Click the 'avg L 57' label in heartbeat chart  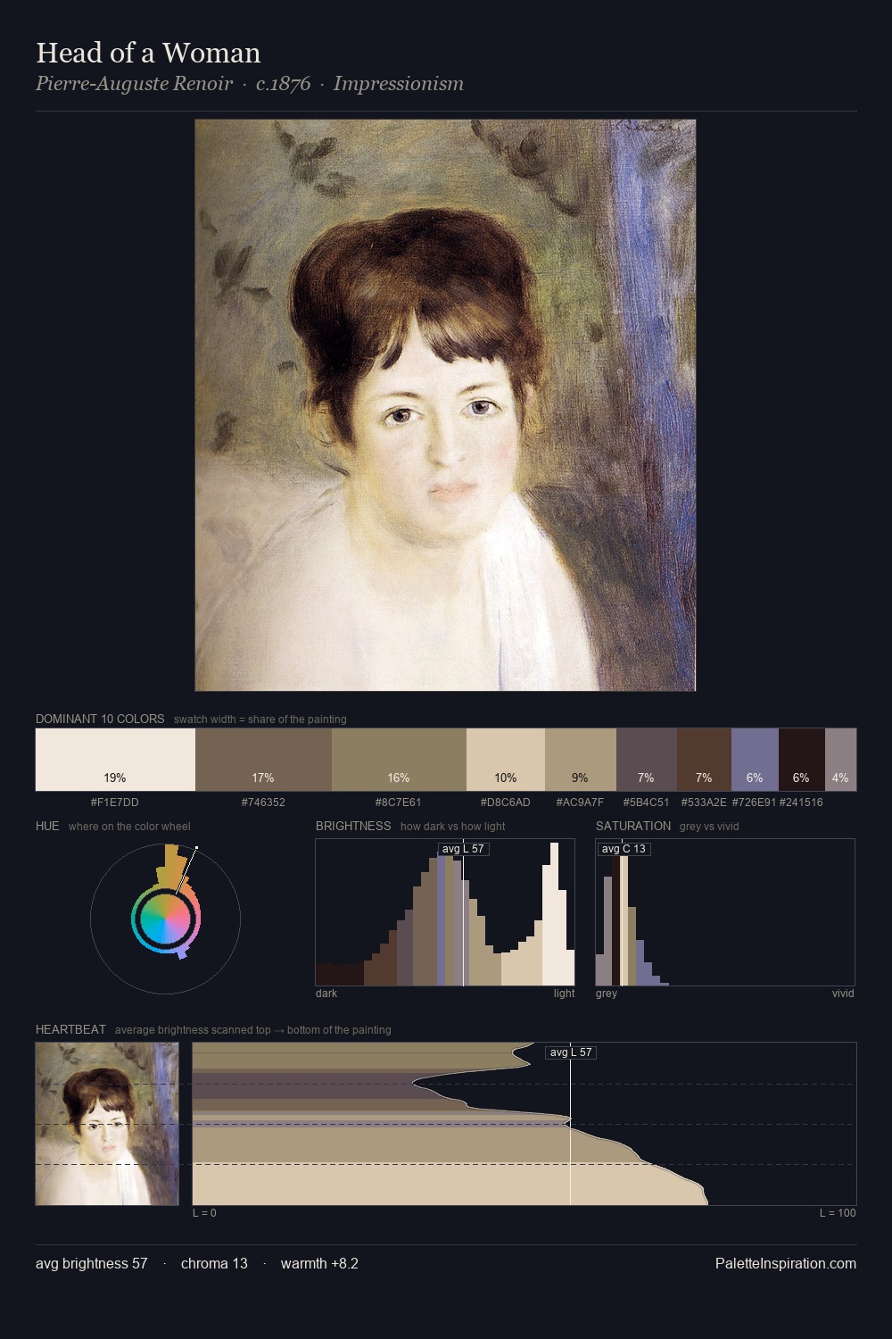[x=571, y=1052]
